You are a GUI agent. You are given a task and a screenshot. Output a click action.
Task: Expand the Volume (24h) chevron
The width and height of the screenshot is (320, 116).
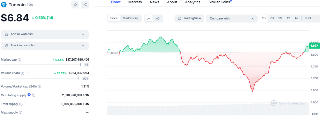pyautogui.click(x=27, y=73)
